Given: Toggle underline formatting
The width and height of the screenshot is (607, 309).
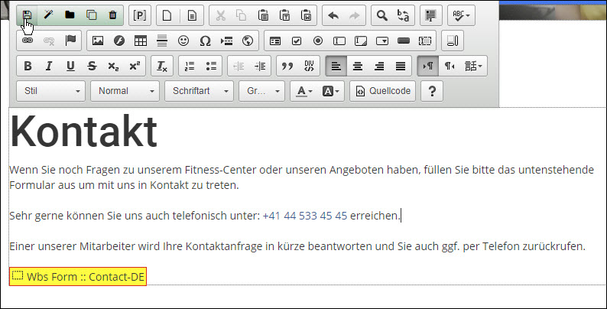Looking at the screenshot, I should [x=70, y=66].
